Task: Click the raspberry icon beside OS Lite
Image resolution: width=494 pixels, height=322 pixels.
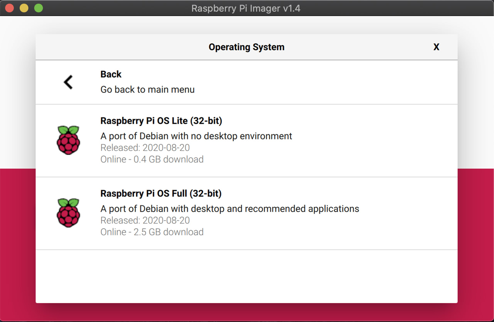Action: tap(68, 140)
